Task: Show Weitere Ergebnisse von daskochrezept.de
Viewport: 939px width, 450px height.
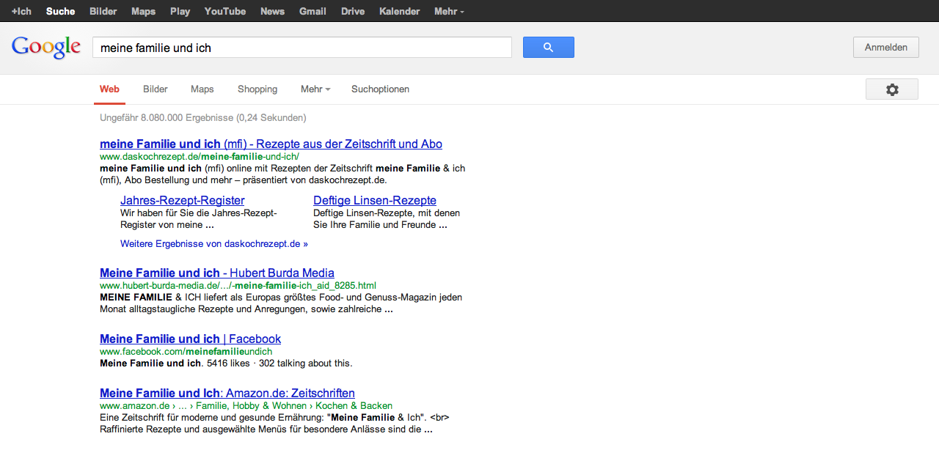Action: [x=213, y=244]
